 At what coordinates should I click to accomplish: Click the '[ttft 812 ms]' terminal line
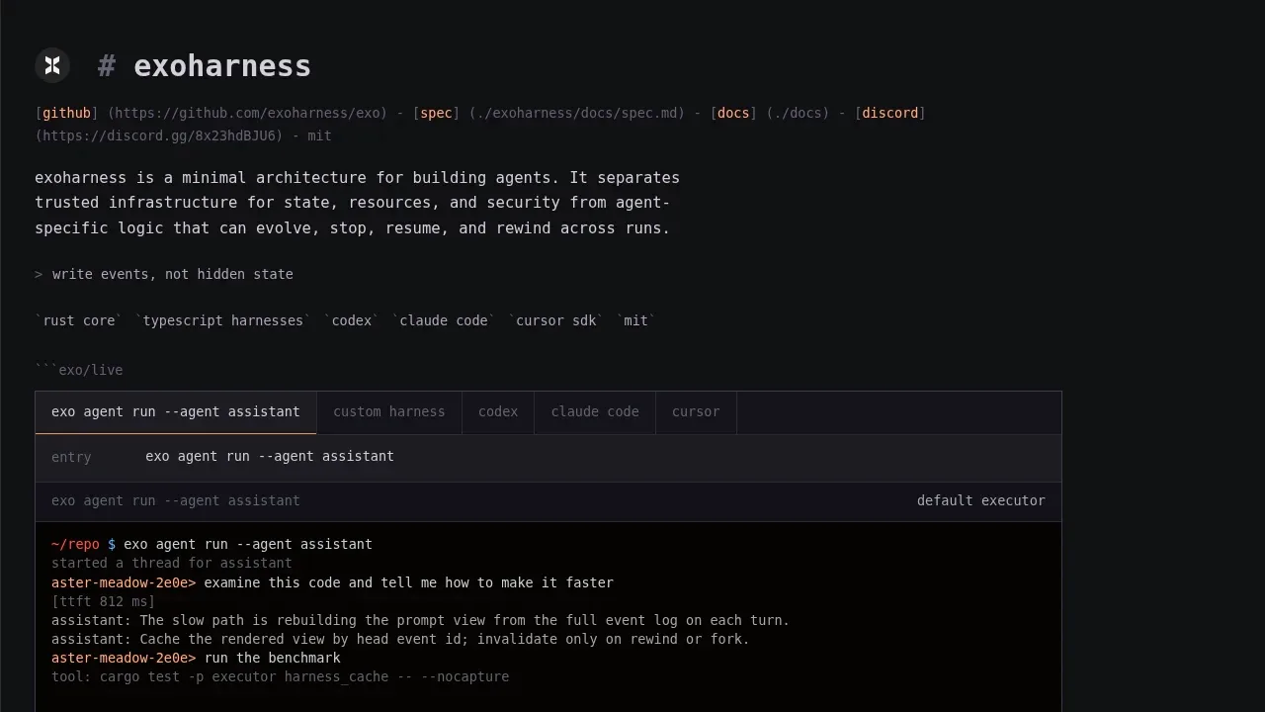coord(104,601)
